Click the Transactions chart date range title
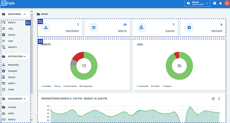The height and width of the screenshot is (123, 230). click(74, 99)
